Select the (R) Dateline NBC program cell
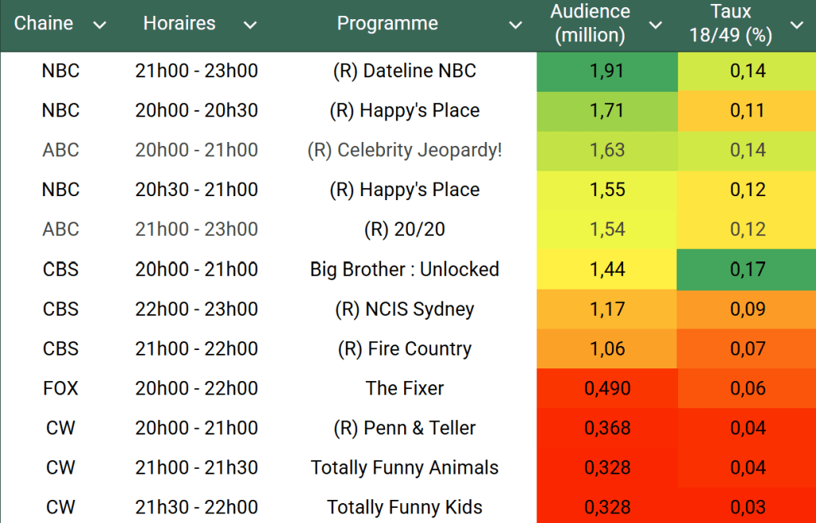Image resolution: width=816 pixels, height=523 pixels. coord(404,71)
